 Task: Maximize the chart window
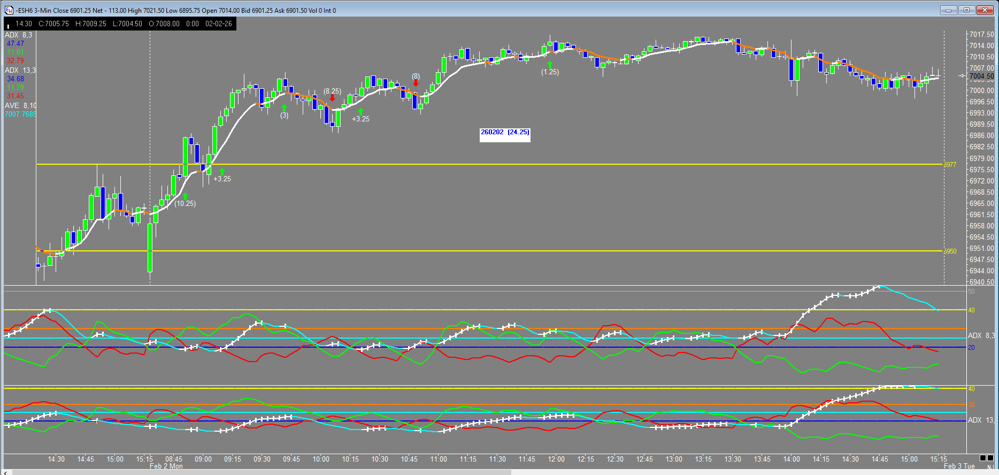pos(966,10)
